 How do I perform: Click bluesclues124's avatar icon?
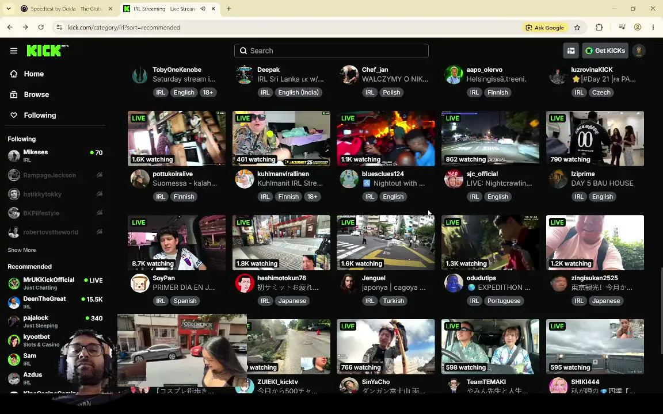click(x=349, y=179)
